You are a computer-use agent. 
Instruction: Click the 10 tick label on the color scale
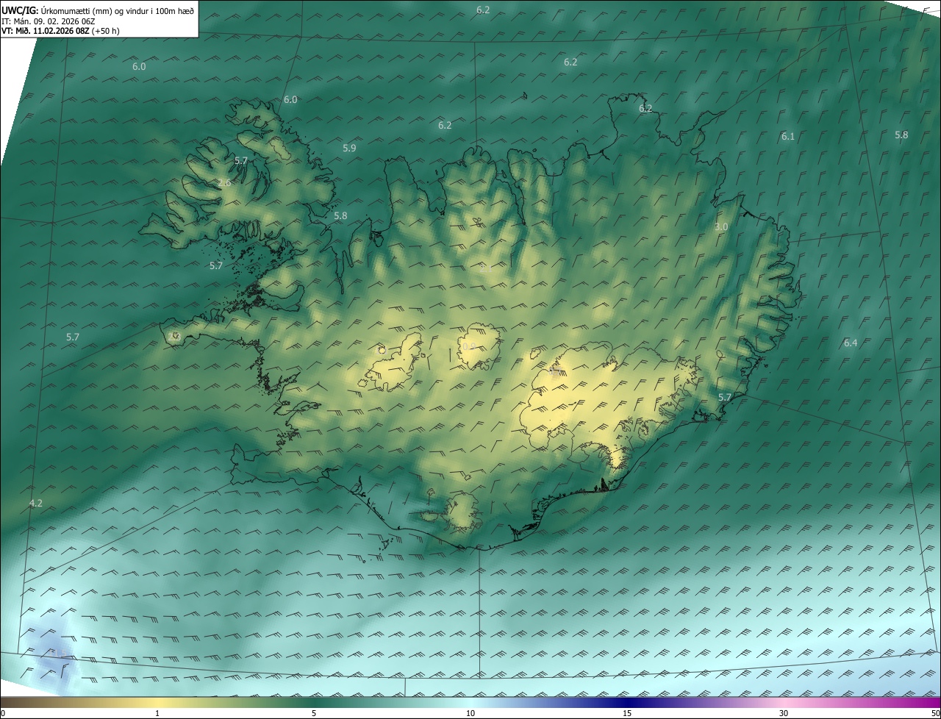coord(470,713)
